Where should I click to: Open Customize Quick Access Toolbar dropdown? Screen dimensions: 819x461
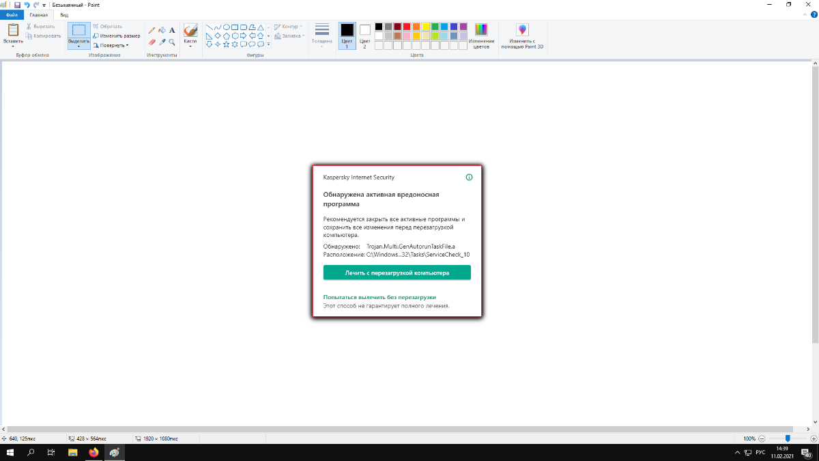[x=44, y=5]
